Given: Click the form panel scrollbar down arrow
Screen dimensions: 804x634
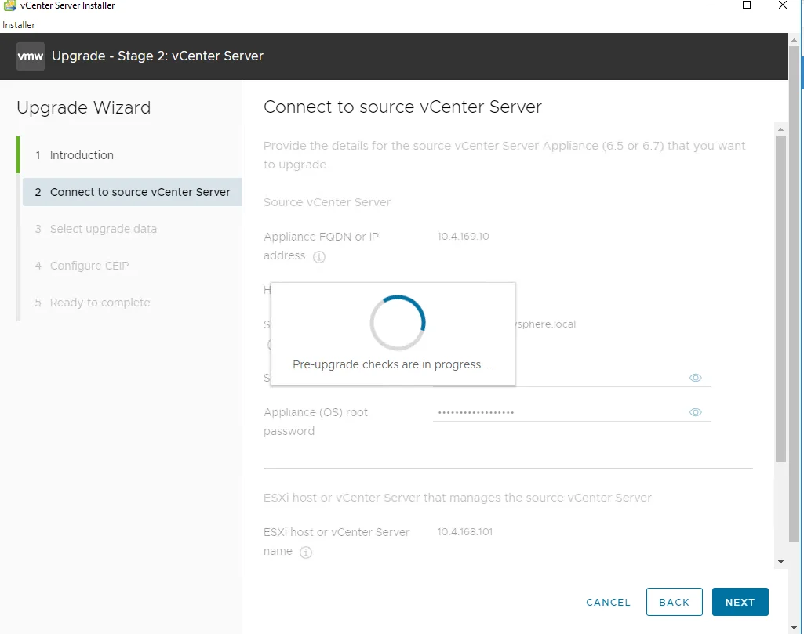Looking at the screenshot, I should pos(780,562).
